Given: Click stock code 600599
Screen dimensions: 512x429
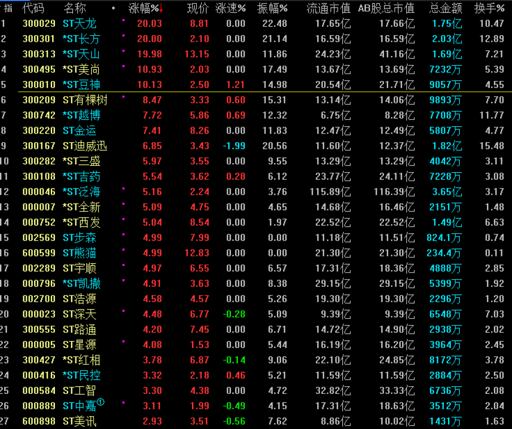Looking at the screenshot, I should (39, 253).
